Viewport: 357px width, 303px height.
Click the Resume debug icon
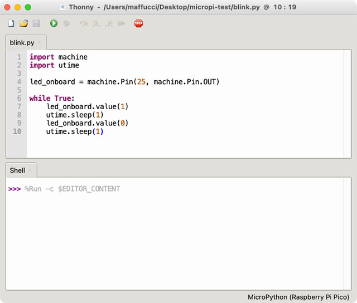(x=121, y=23)
